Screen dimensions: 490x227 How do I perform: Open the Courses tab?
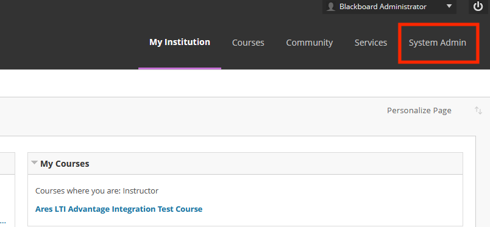pos(248,43)
